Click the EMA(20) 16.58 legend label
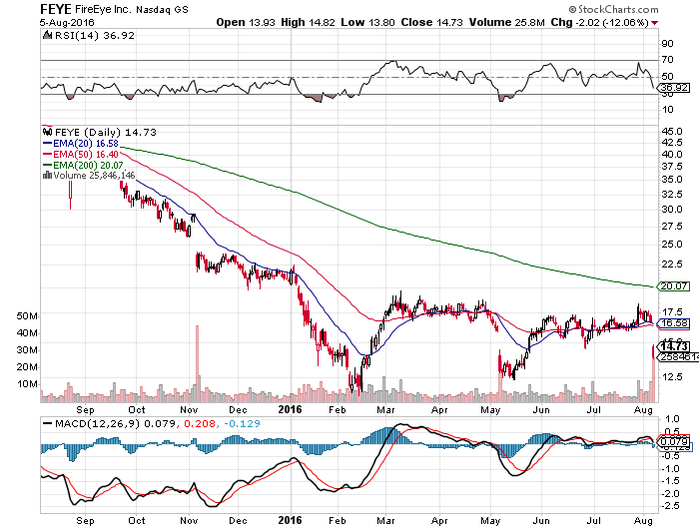The width and height of the screenshot is (699, 529). [x=86, y=144]
